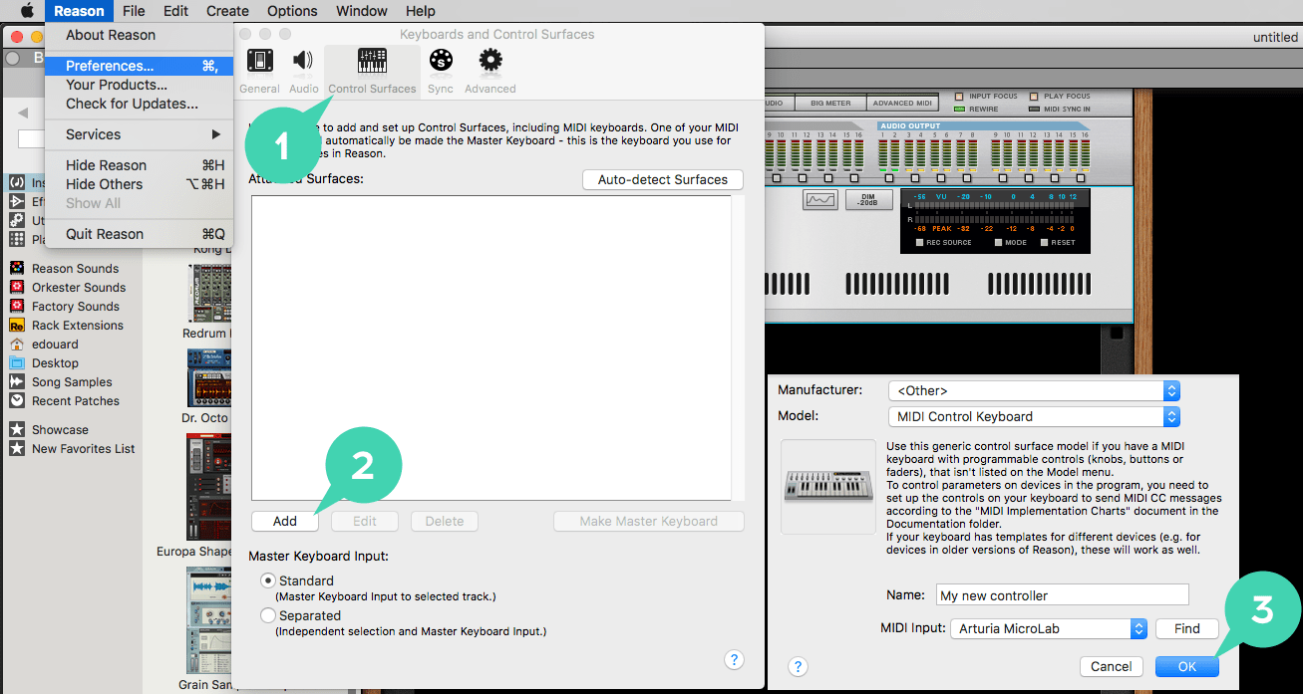Choose Hide Reason from the menu

[140, 165]
